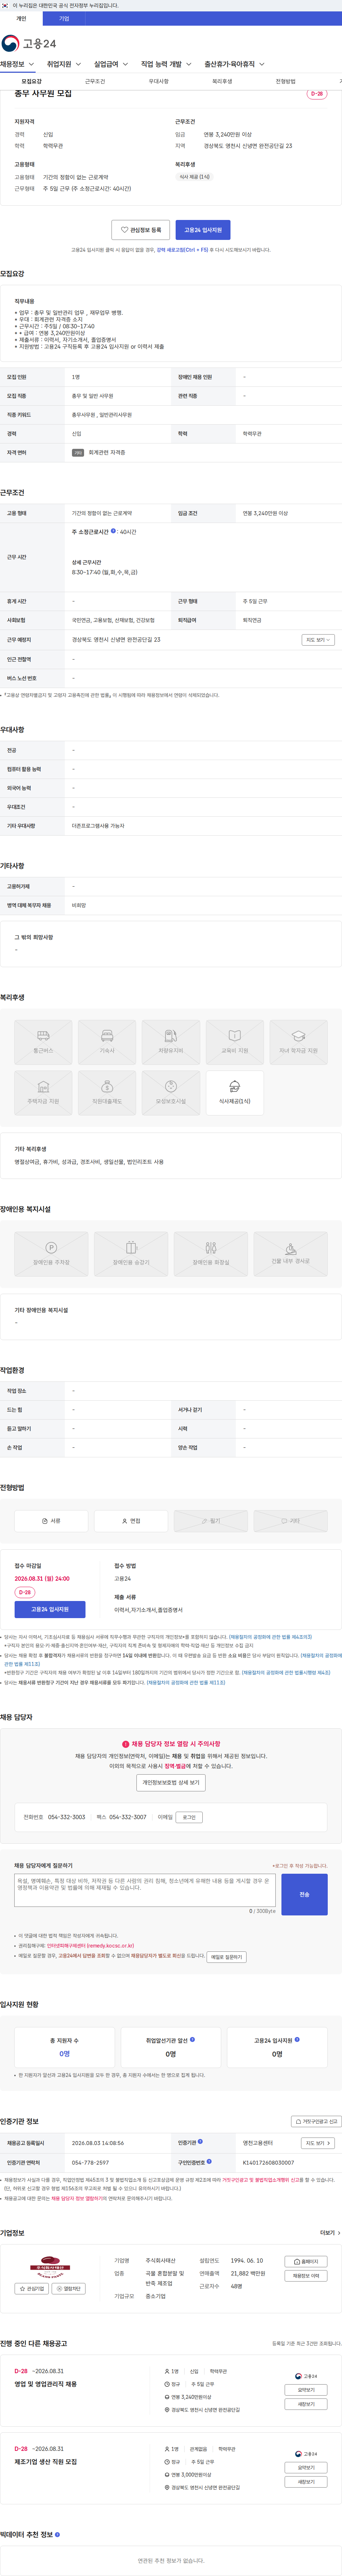The image size is (342, 2576).
Task: Click the 공개 button next to 이메일
Action: point(189,1817)
